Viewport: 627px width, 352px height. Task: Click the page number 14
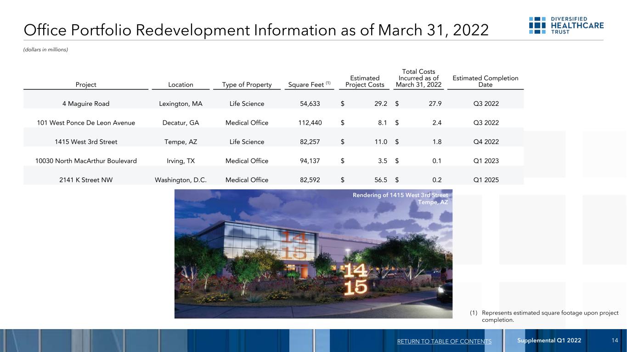615,340
